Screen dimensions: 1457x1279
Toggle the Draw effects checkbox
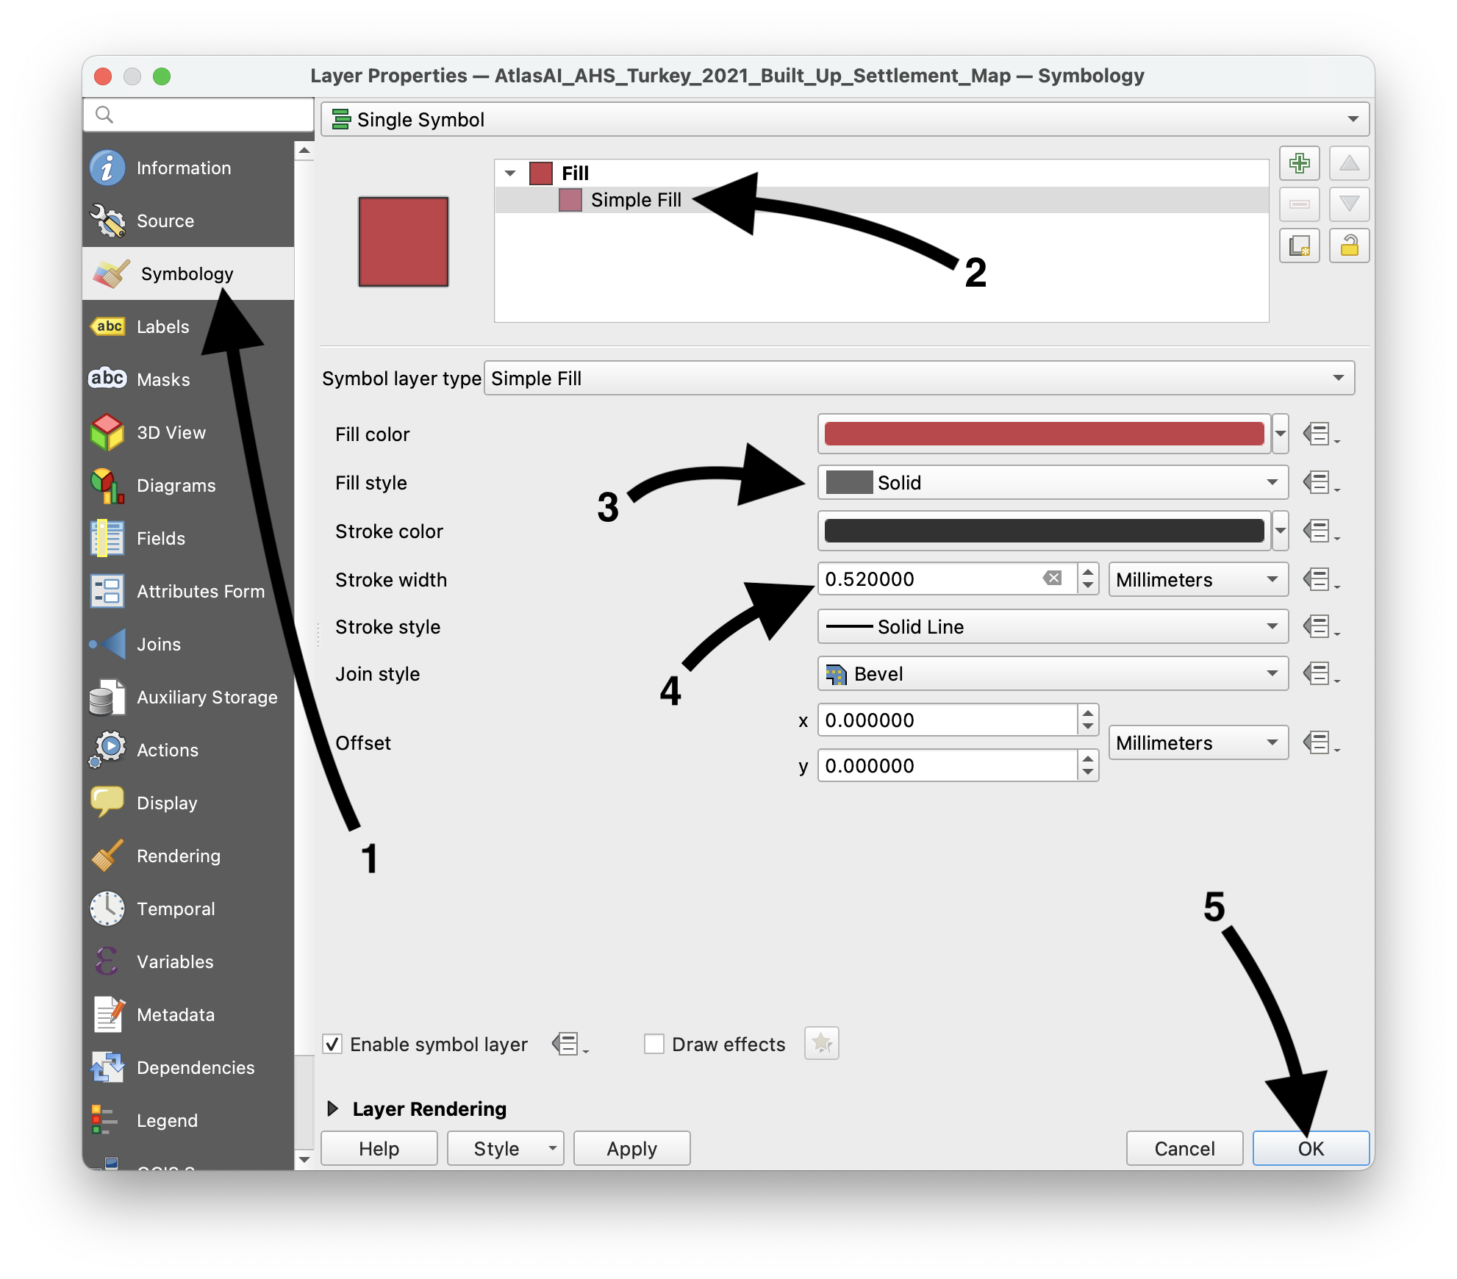point(654,1044)
